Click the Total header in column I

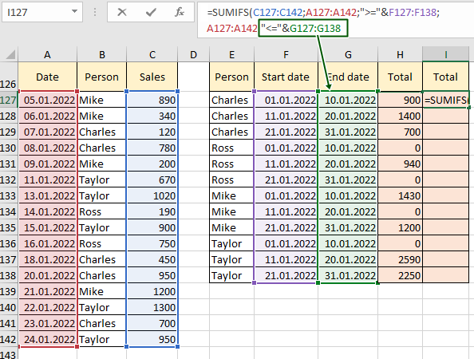tap(445, 77)
